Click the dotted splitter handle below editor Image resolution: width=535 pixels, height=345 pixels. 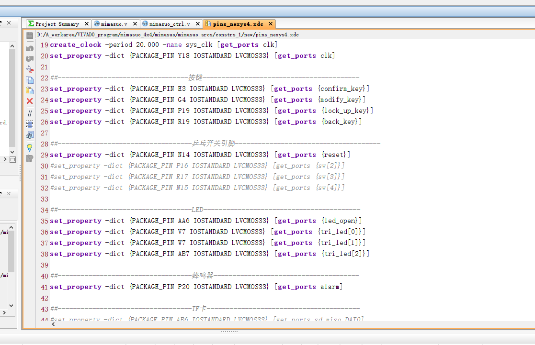229,332
